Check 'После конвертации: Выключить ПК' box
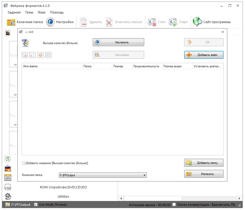This screenshot has height=210, width=245. (174, 205)
